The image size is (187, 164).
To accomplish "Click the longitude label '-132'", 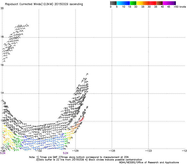I will click(x=39, y=151).
